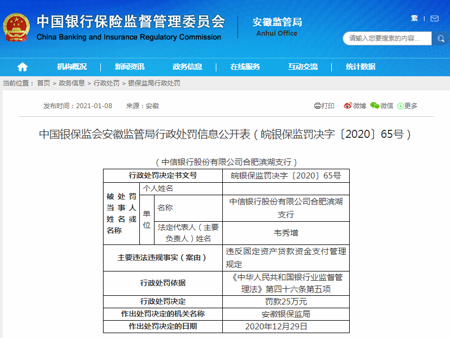Click breadcrumb link 行政处罚
The width and height of the screenshot is (450, 338).
[106, 83]
